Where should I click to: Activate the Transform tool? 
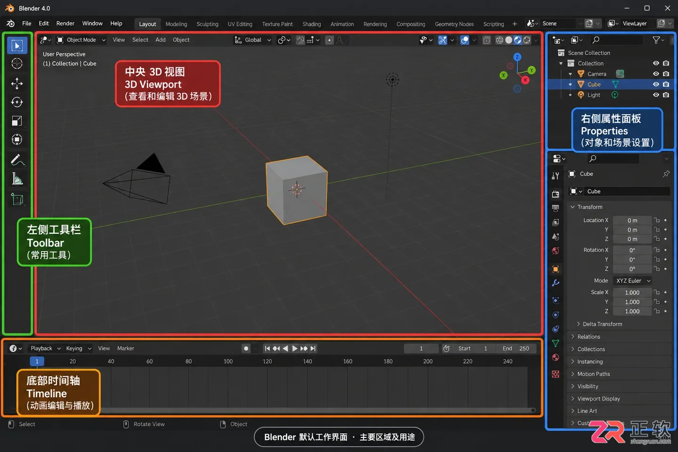17,139
